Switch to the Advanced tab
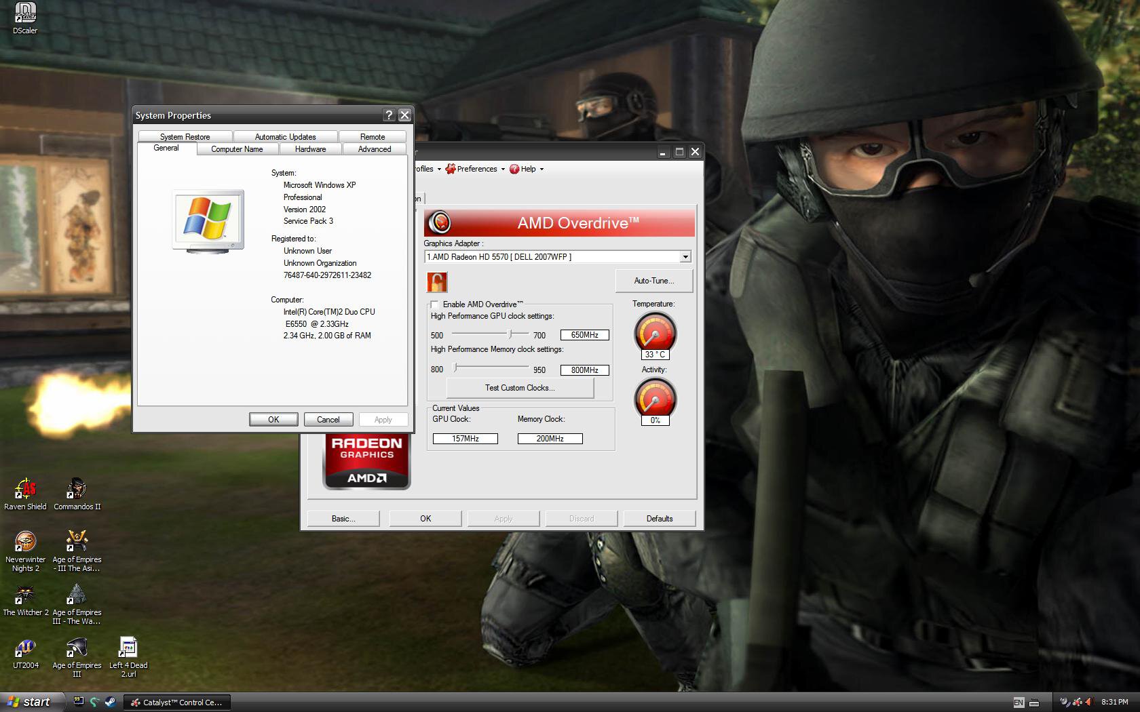Image resolution: width=1140 pixels, height=712 pixels. pos(375,149)
